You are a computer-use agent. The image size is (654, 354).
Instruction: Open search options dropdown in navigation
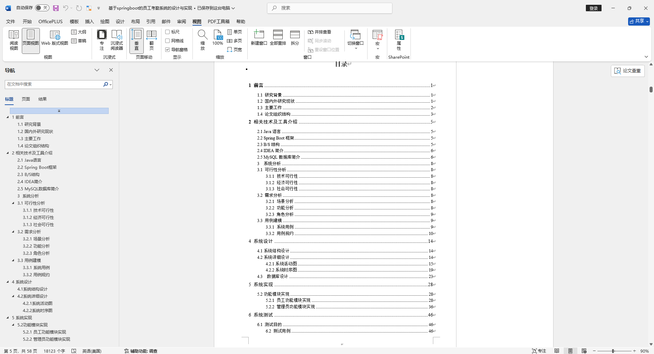click(111, 84)
